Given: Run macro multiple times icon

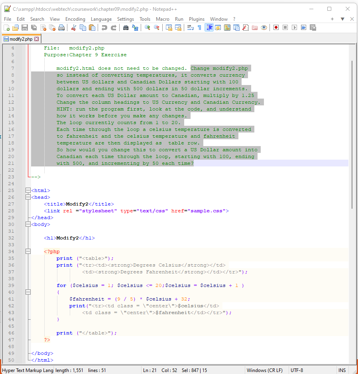Looking at the screenshot, I should pyautogui.click(x=303, y=28).
